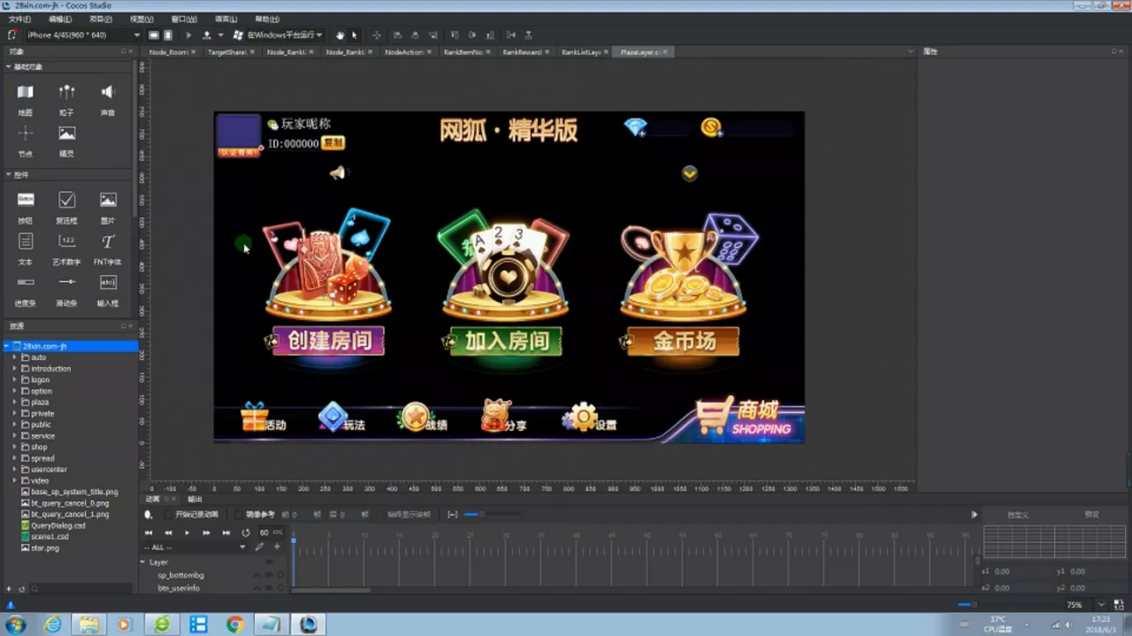Image resolution: width=1132 pixels, height=636 pixels.
Task: Switch to the Node_Room tab
Action: click(171, 51)
